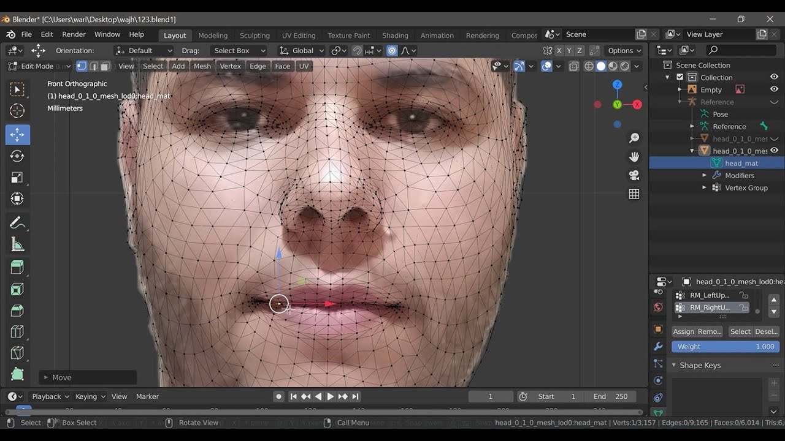Toggle show gizmo button
This screenshot has height=441, width=785.
coord(519,66)
